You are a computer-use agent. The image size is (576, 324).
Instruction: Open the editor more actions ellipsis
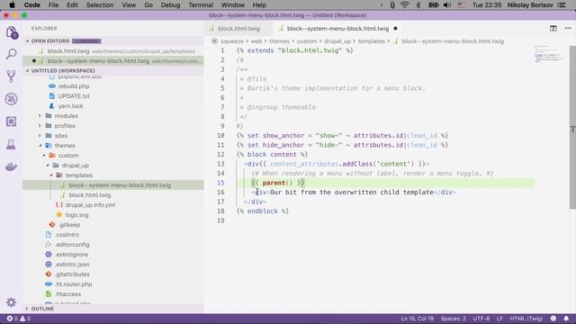point(568,28)
